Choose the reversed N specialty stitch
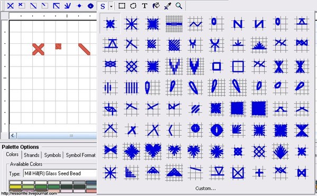 pos(259,24)
